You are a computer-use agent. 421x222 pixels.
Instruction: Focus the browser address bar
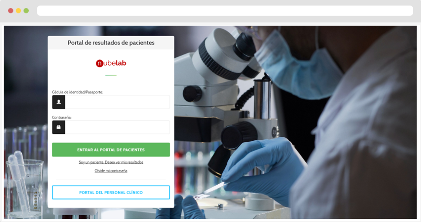(225, 11)
